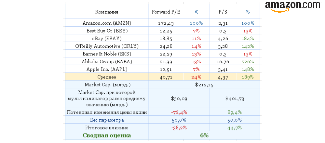325x143 pixels.
Task: Click the Amazon.com logo
Action: (x=293, y=6)
